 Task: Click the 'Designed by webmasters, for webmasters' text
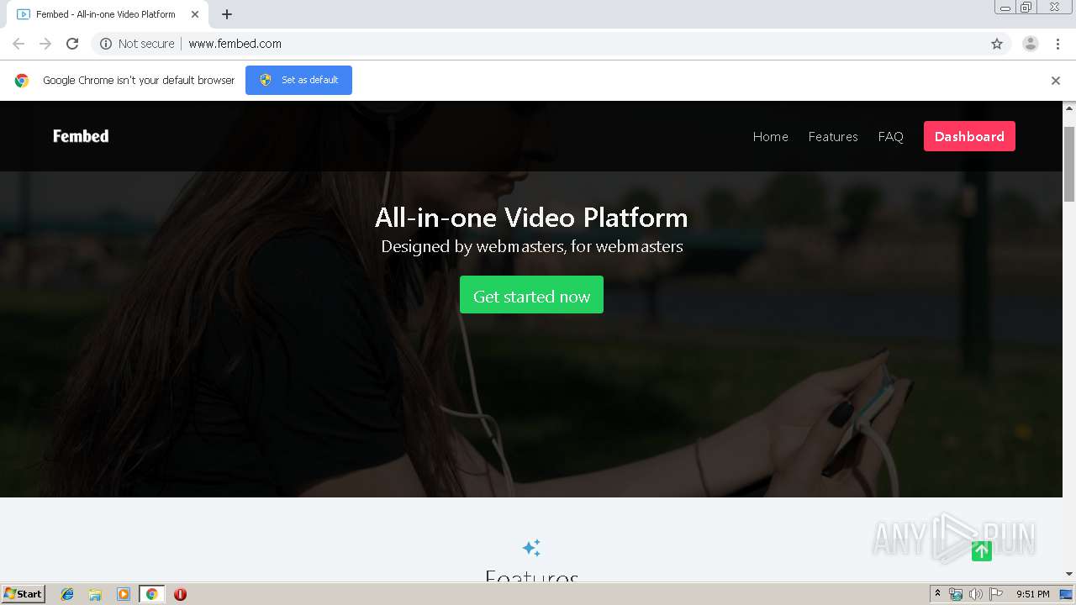click(531, 246)
